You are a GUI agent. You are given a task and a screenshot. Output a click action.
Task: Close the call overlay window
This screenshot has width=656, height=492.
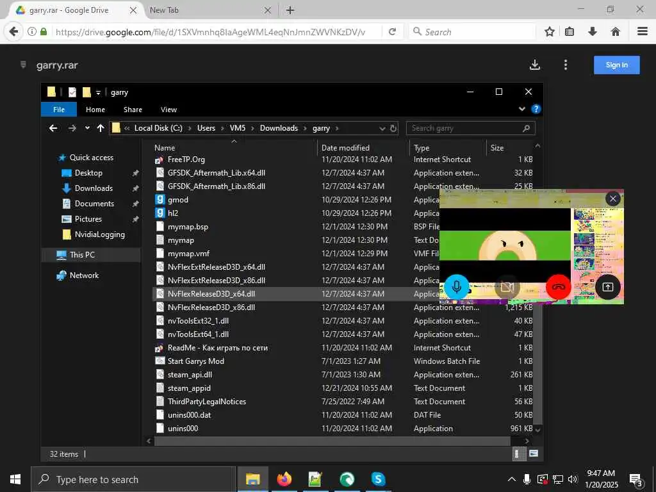pyautogui.click(x=613, y=199)
